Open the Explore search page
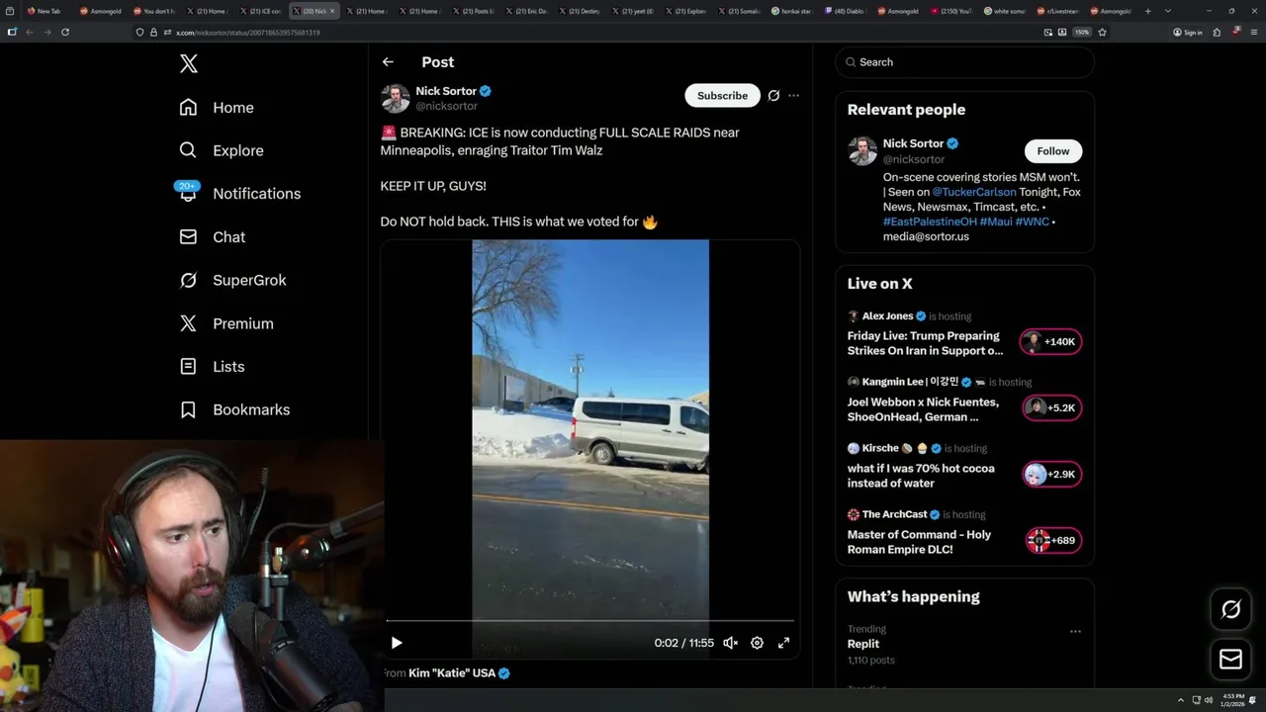This screenshot has height=712, width=1266. click(x=222, y=150)
